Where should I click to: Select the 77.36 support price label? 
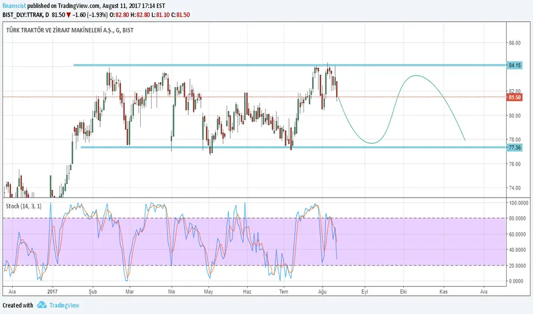coord(514,147)
